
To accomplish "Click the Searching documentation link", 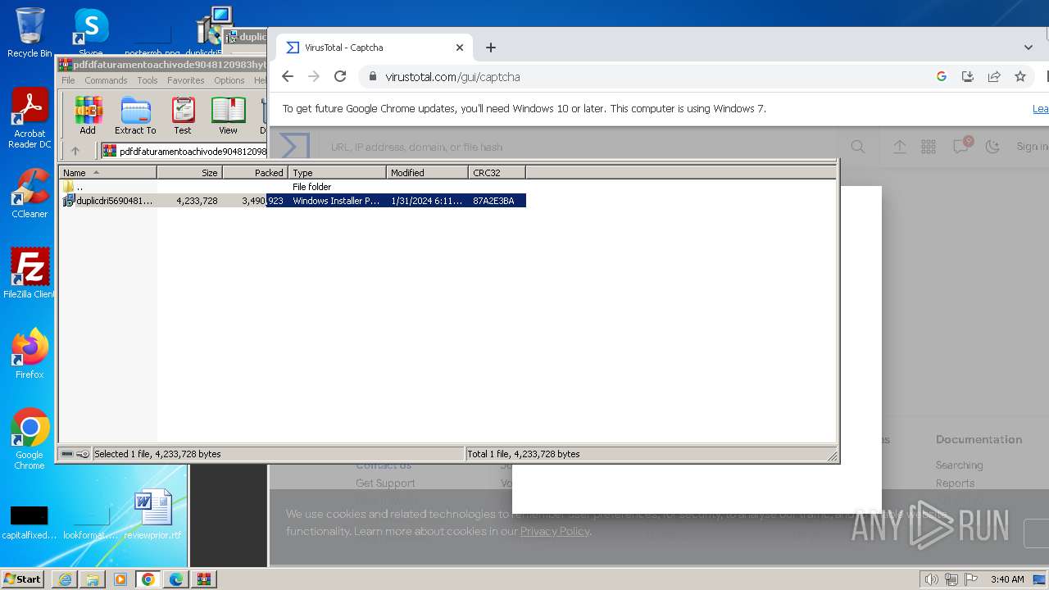I will pyautogui.click(x=959, y=465).
